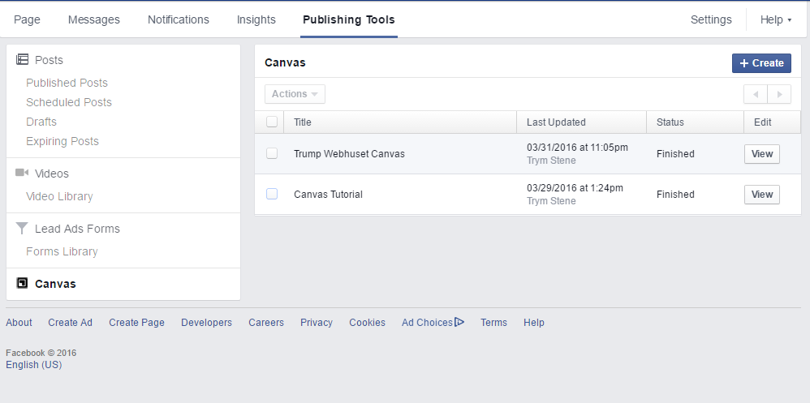
Task: Click the Trump Webhuset Canvas title
Action: point(349,154)
